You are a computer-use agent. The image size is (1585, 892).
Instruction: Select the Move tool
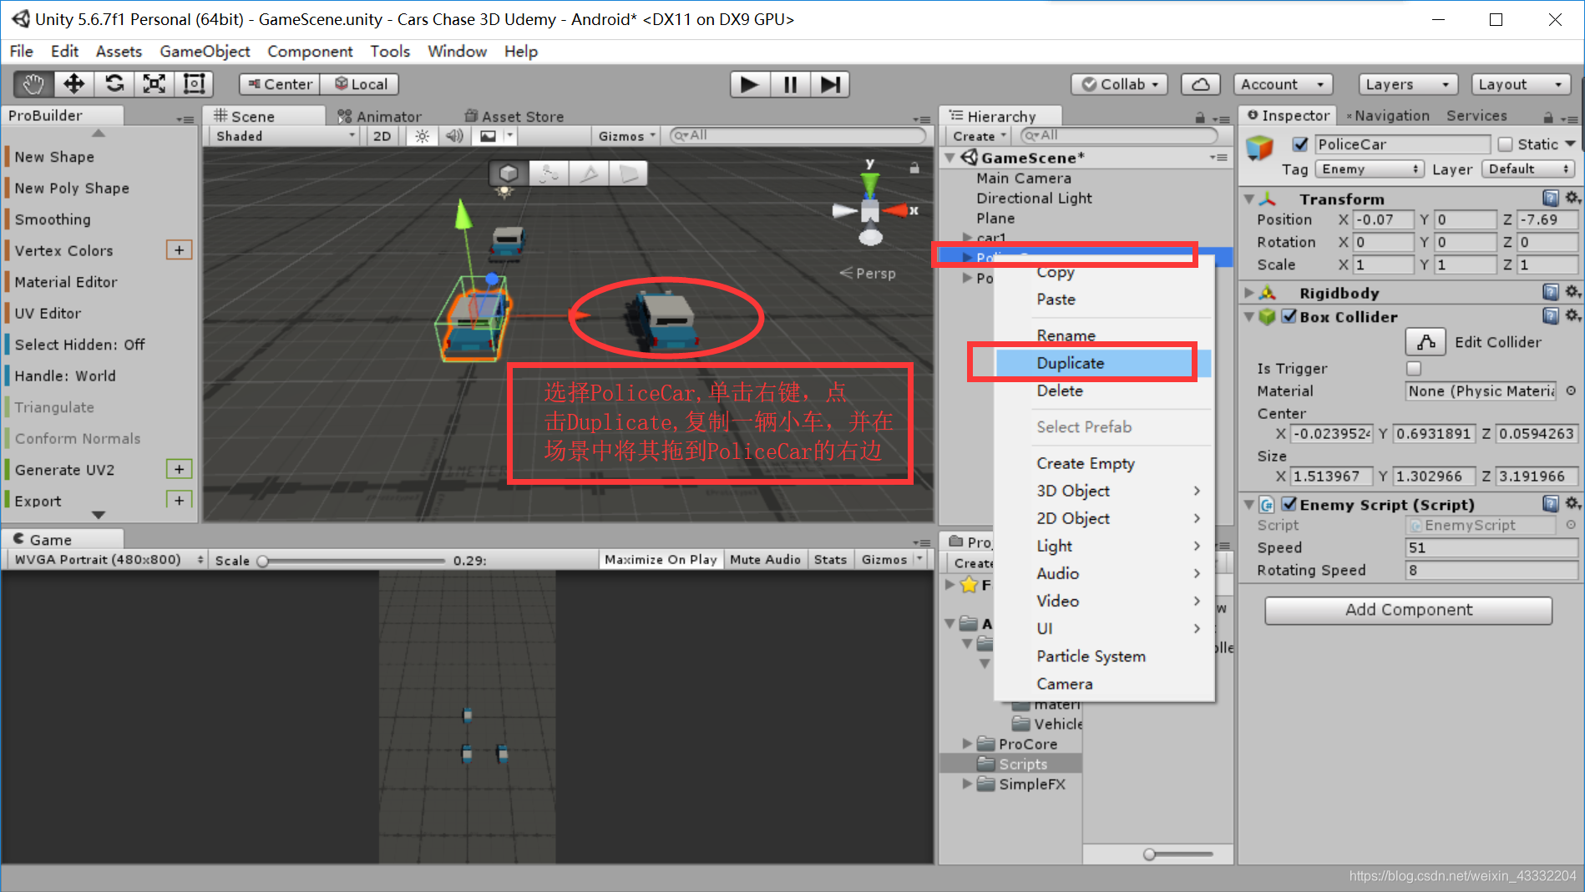pyautogui.click(x=73, y=84)
